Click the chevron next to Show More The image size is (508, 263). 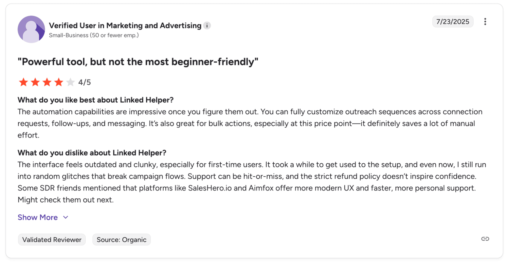tap(66, 217)
